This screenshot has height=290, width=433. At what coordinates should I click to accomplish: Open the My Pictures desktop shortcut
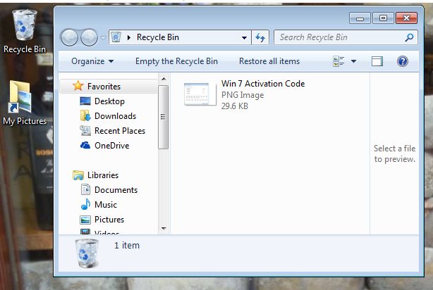[x=24, y=103]
